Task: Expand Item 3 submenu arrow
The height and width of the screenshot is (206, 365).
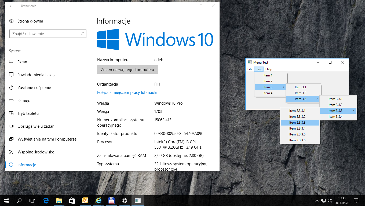Action: pos(283,87)
